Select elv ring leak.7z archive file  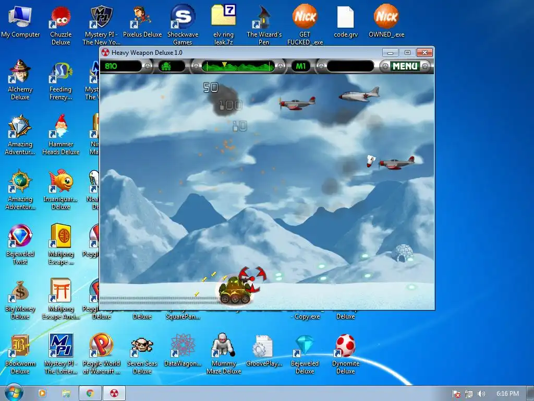coord(223,26)
